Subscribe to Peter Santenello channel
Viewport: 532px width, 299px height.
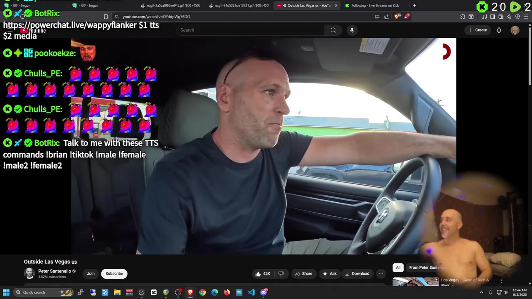pos(114,274)
